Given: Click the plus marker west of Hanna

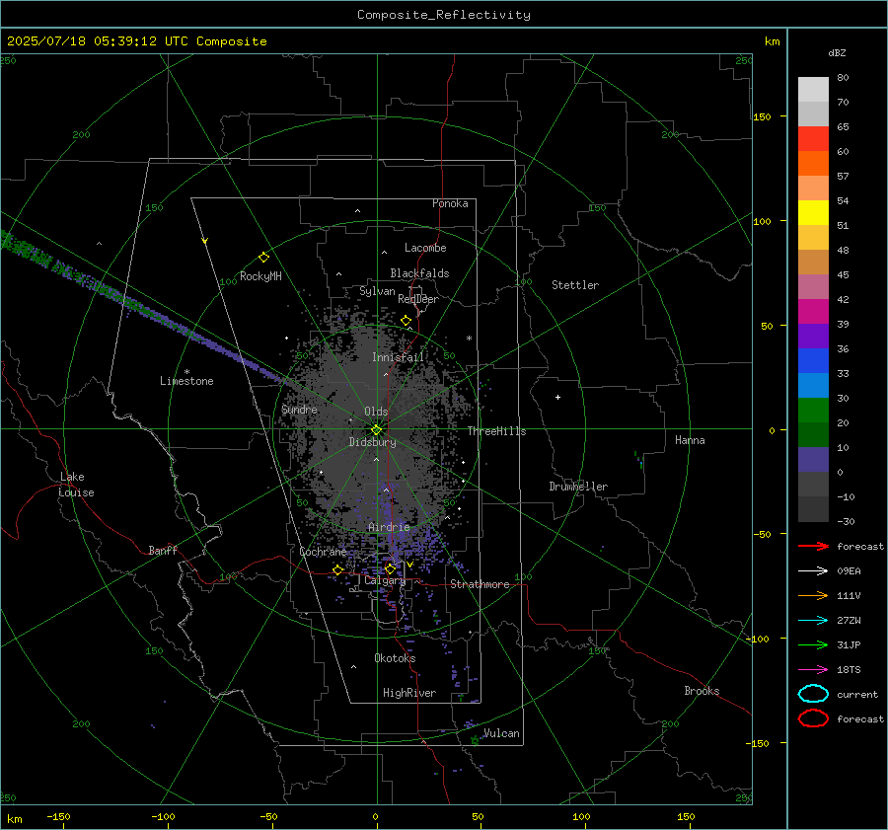Looking at the screenshot, I should [557, 397].
